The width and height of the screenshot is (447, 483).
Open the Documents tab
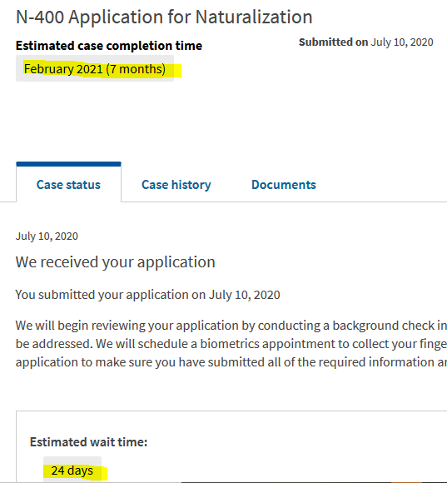click(x=284, y=185)
